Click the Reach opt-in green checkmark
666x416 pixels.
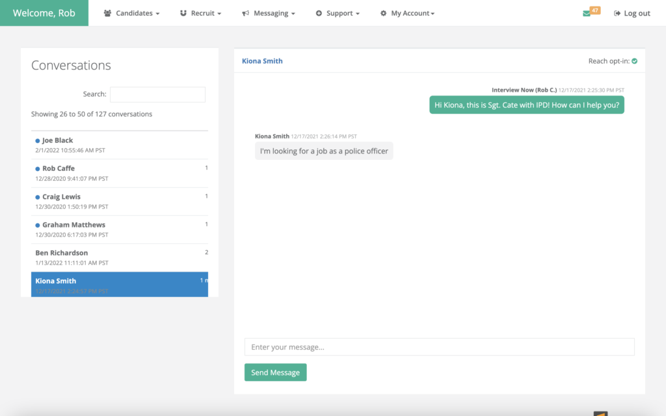634,61
